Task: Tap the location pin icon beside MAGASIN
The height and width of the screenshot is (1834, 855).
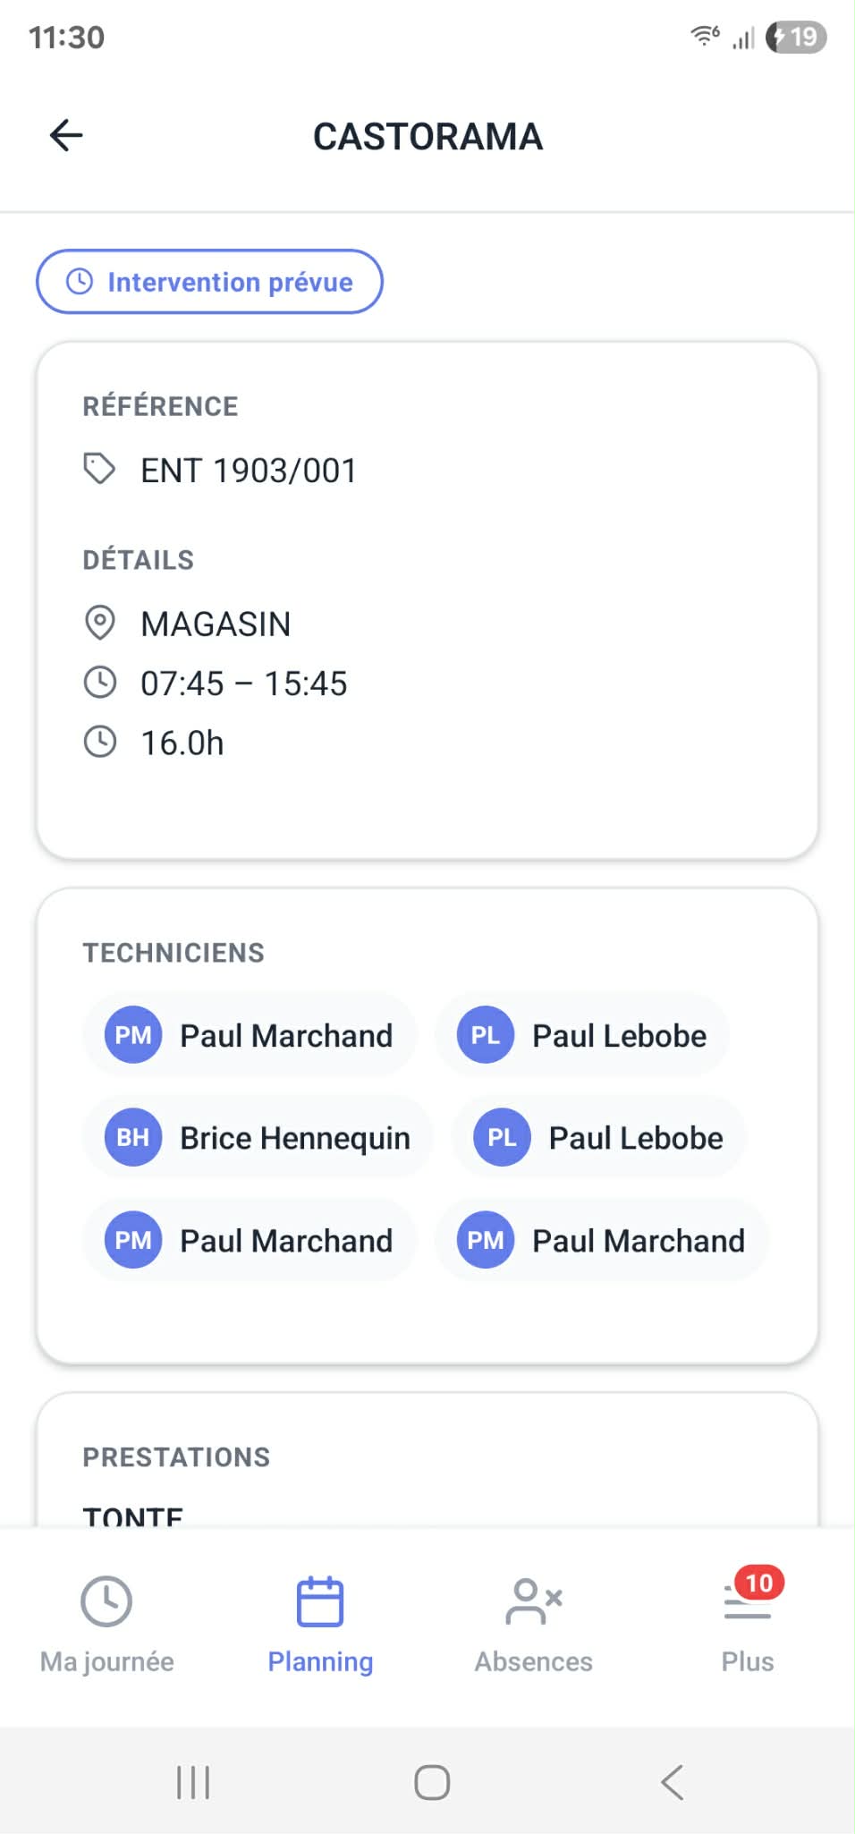Action: [99, 623]
